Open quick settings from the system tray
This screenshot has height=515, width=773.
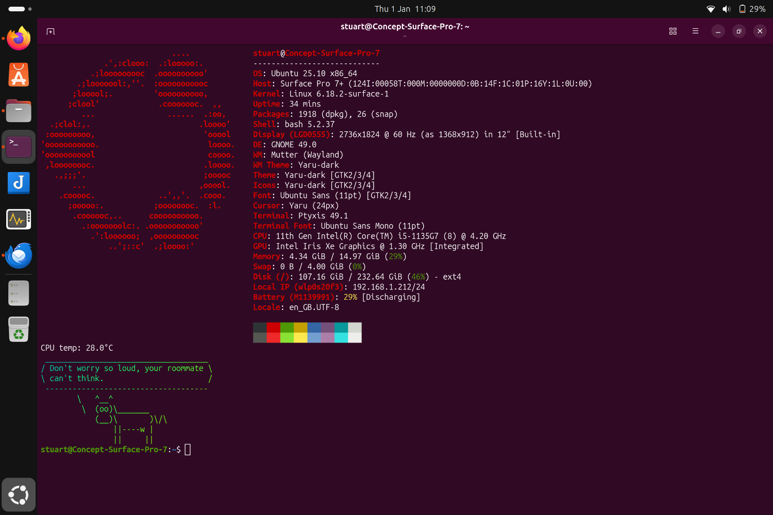tap(734, 9)
